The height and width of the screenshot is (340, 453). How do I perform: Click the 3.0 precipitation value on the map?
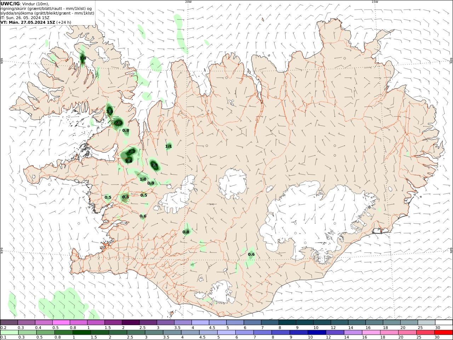[x=110, y=112]
